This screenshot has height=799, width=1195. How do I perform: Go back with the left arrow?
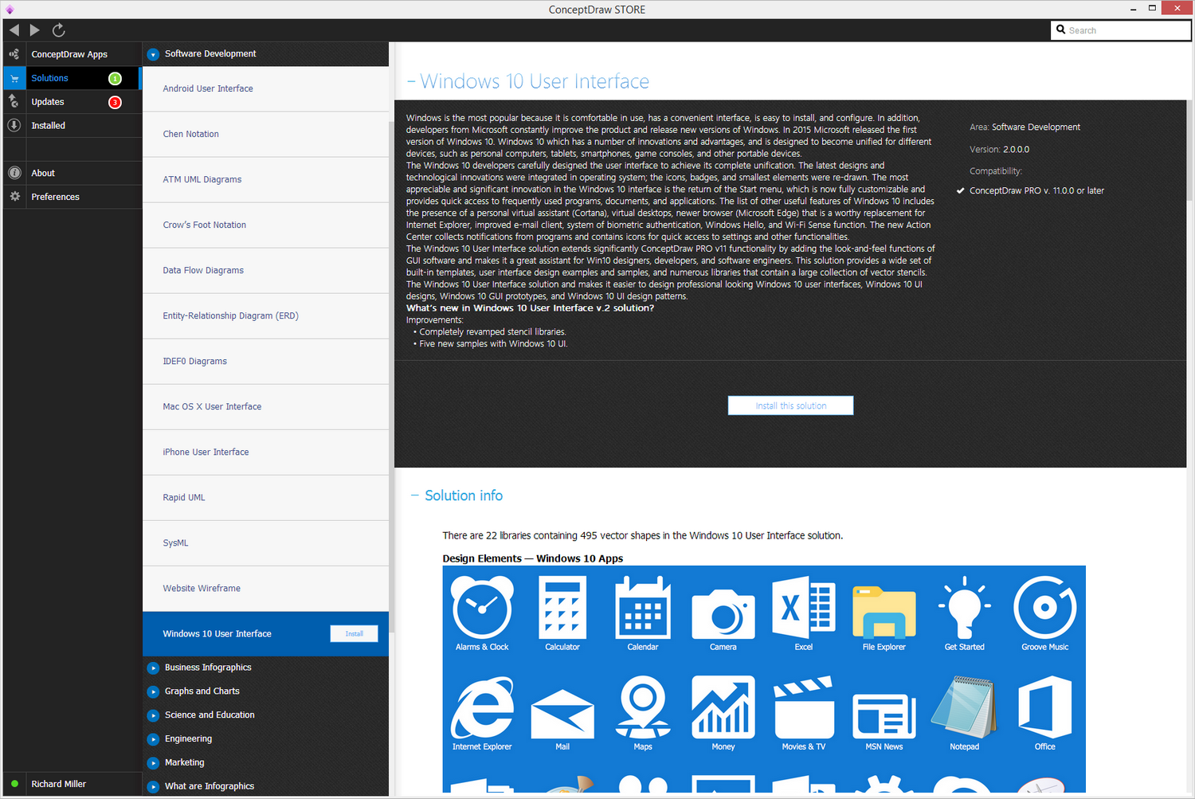click(14, 30)
